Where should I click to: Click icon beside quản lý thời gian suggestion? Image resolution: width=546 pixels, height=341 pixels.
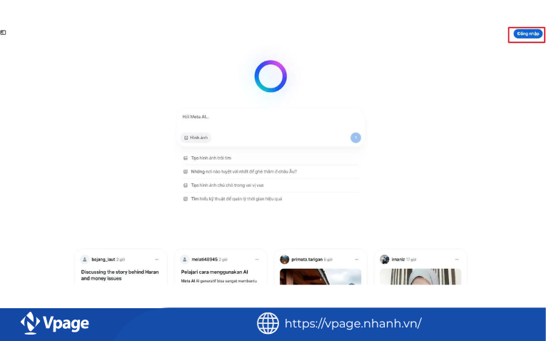click(186, 199)
